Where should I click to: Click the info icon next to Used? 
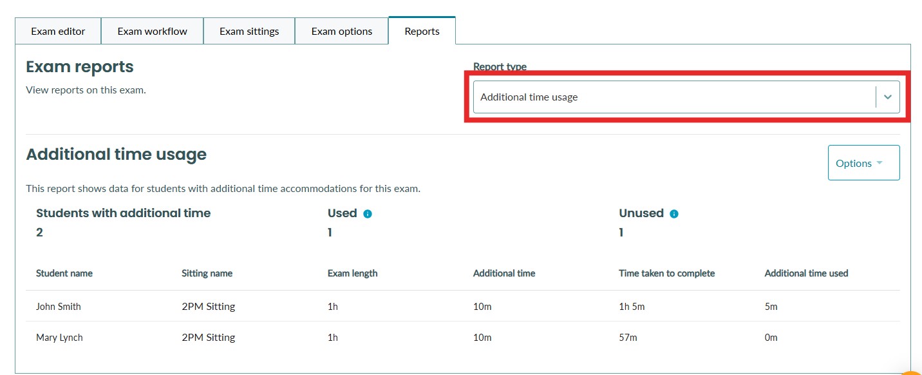tap(368, 214)
